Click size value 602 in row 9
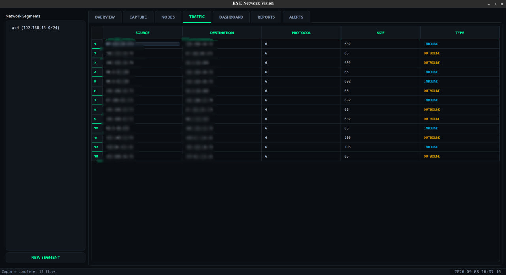Image resolution: width=506 pixels, height=275 pixels. click(347, 119)
